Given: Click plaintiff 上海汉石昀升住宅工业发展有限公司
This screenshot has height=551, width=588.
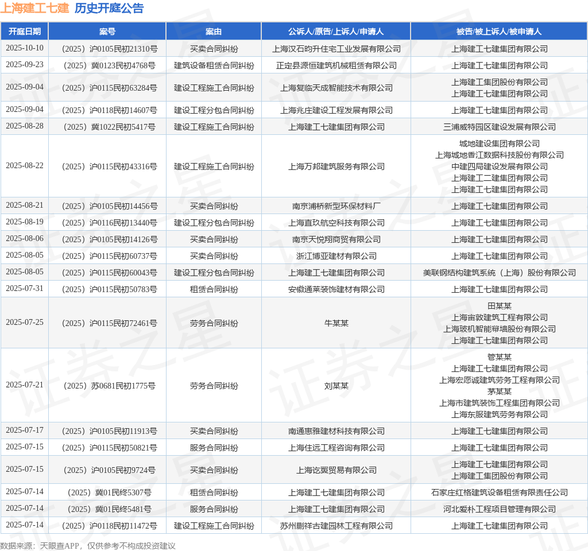Looking at the screenshot, I should pyautogui.click(x=336, y=49).
